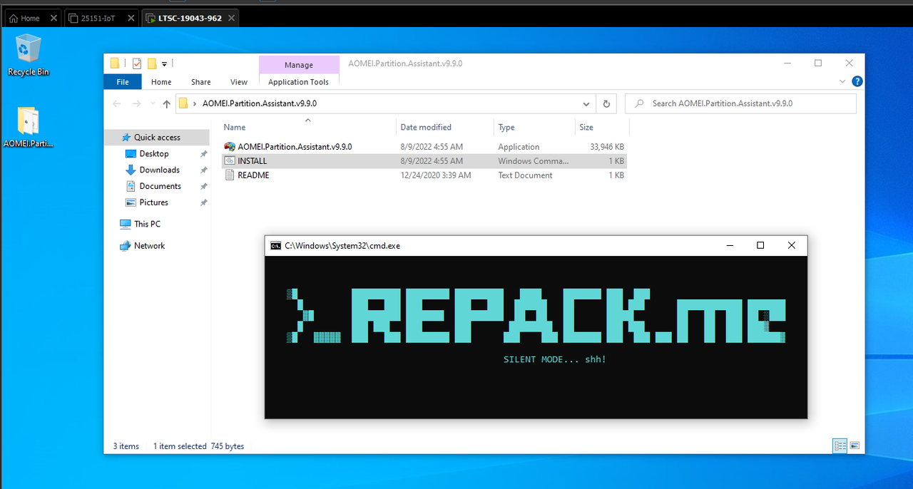
Task: Click the 8/9/2022 4:55 AM date for INSTALL
Action: pyautogui.click(x=432, y=161)
